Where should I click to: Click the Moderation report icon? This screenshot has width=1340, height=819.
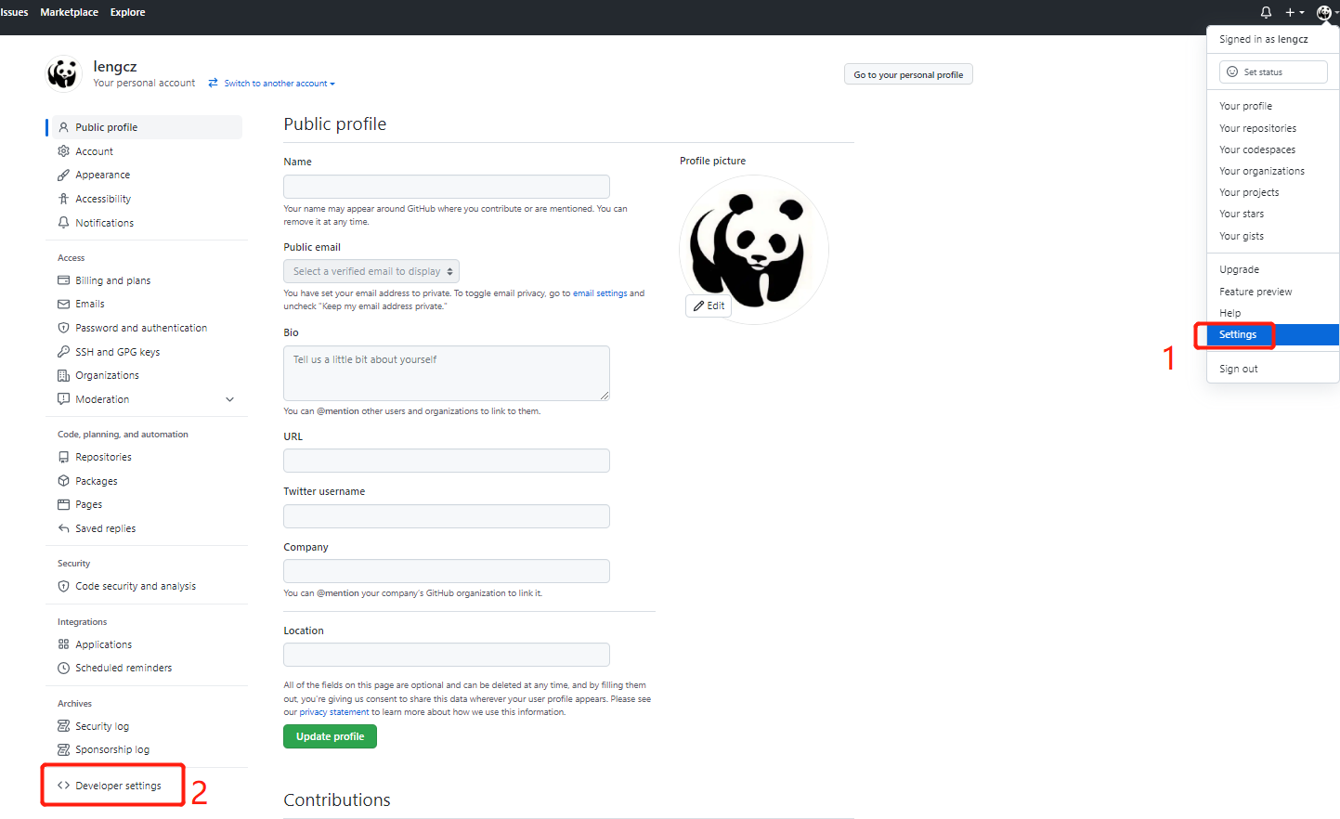63,399
